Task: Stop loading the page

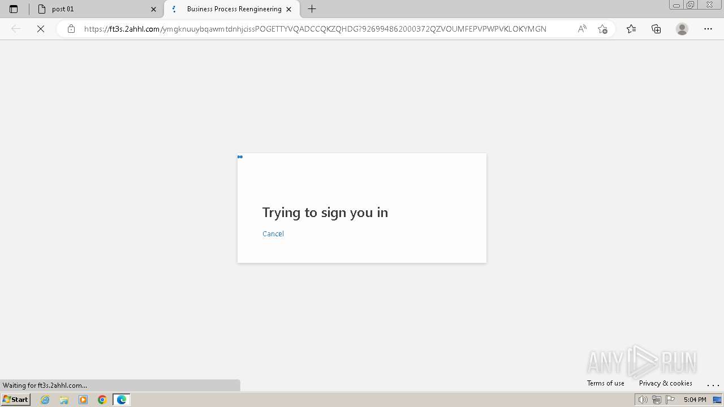Action: point(41,29)
